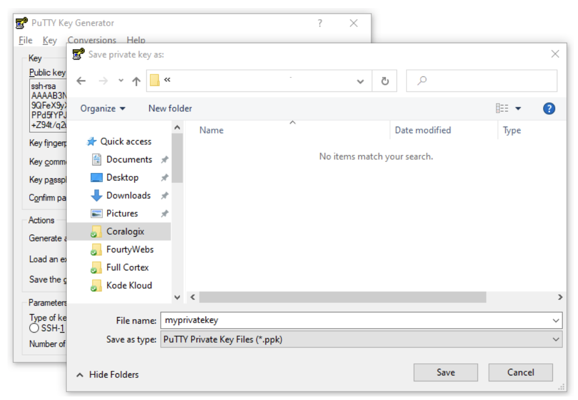Screen dimensions: 578x400
Task: Click the PuTTY Key Generator help question mark
Action: (x=320, y=23)
